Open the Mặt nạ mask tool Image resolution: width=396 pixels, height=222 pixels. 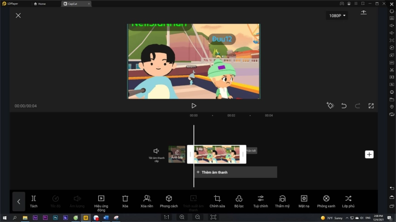point(304,201)
